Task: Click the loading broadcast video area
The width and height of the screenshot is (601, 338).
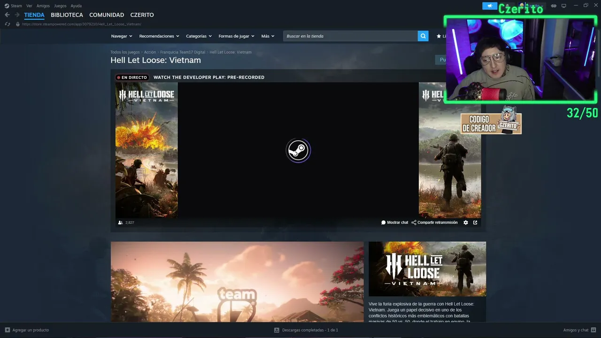Action: click(298, 150)
